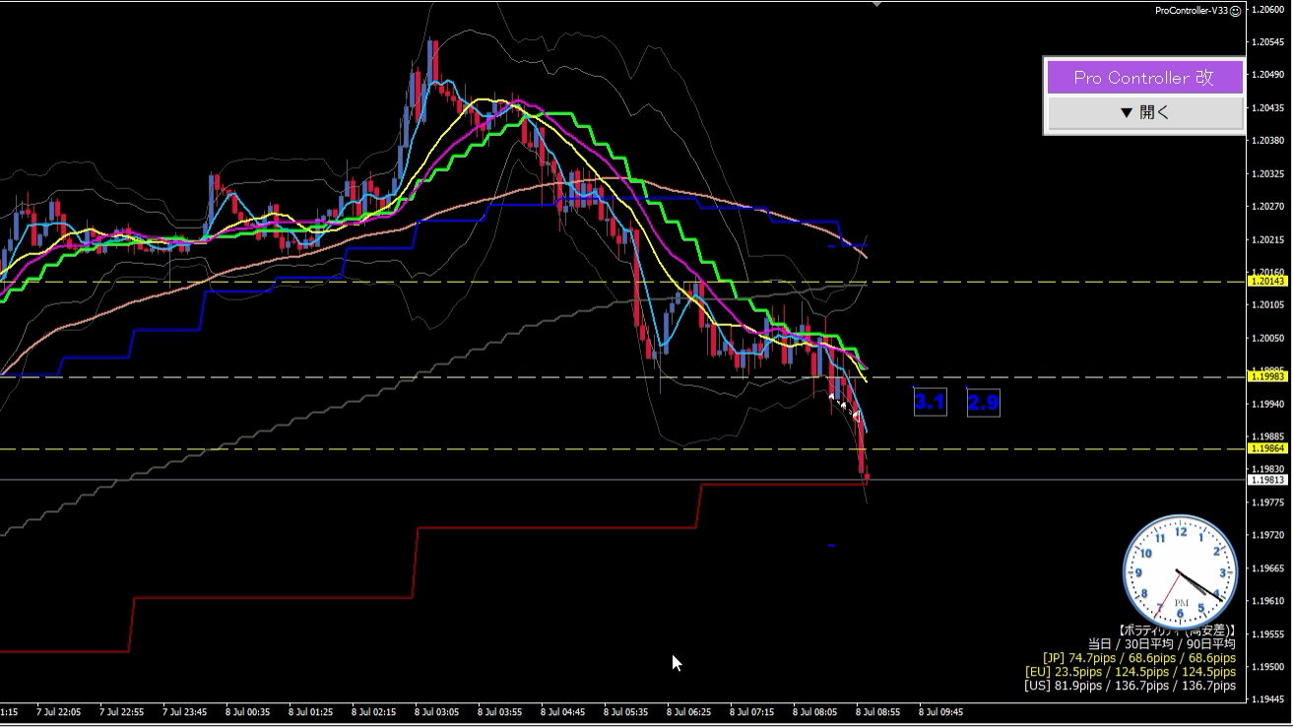Click the 1.19983 yellow price level tag
This screenshot has width=1293, height=727.
1266,376
